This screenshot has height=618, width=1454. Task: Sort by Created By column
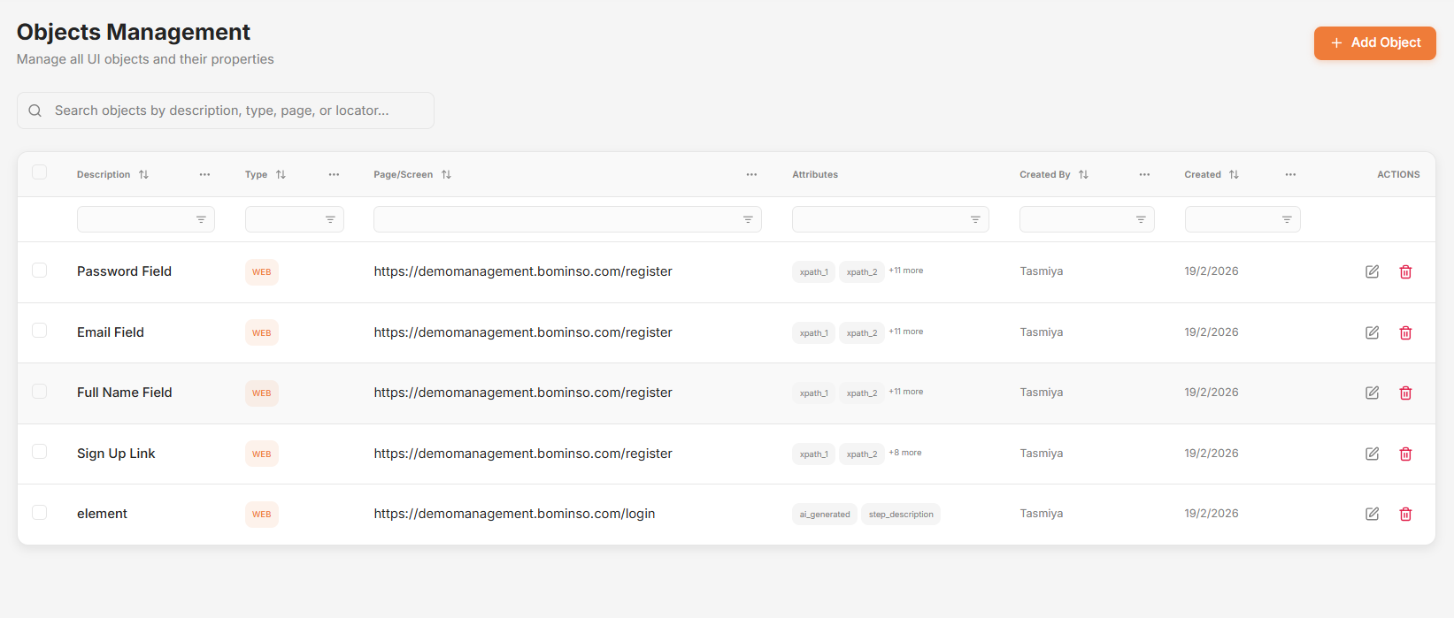click(1083, 175)
